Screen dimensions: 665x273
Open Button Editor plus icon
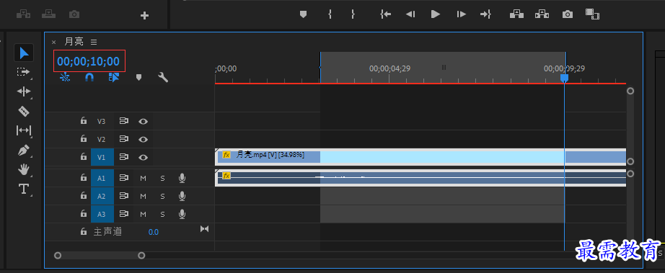[x=145, y=16]
